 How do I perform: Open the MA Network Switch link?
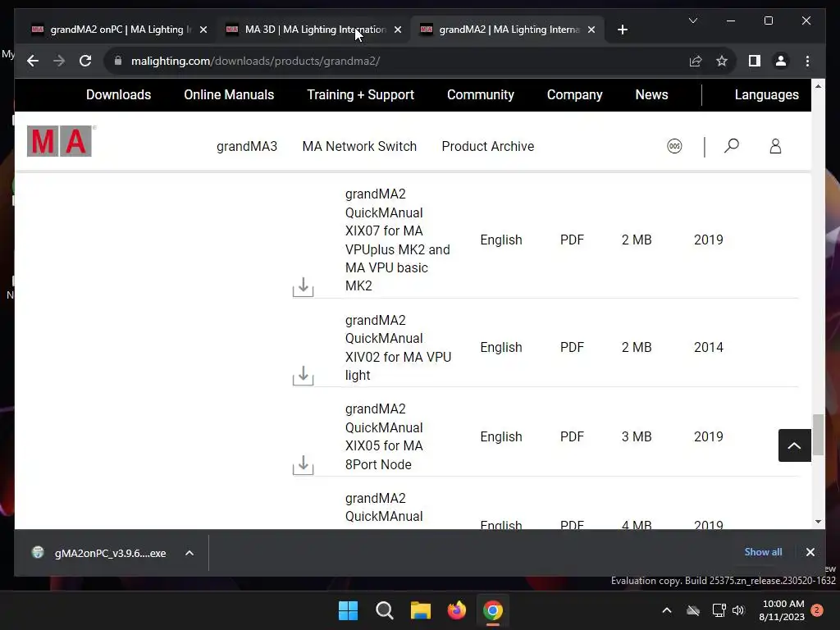tap(359, 146)
